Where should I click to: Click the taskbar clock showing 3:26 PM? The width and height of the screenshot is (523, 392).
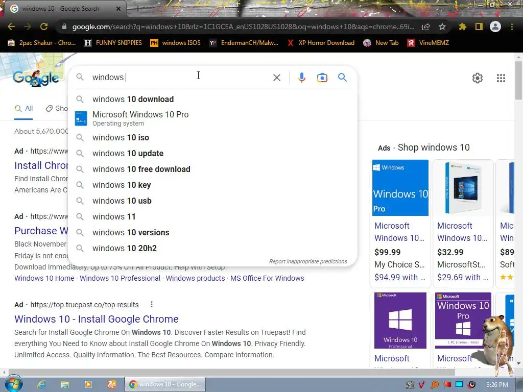(x=497, y=385)
